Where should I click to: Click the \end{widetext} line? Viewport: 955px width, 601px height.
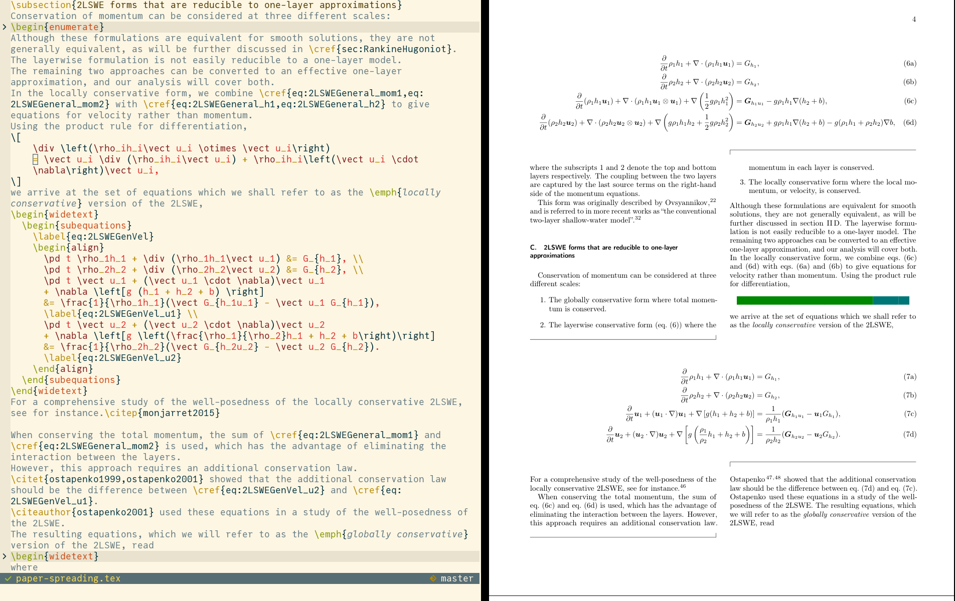(x=49, y=391)
